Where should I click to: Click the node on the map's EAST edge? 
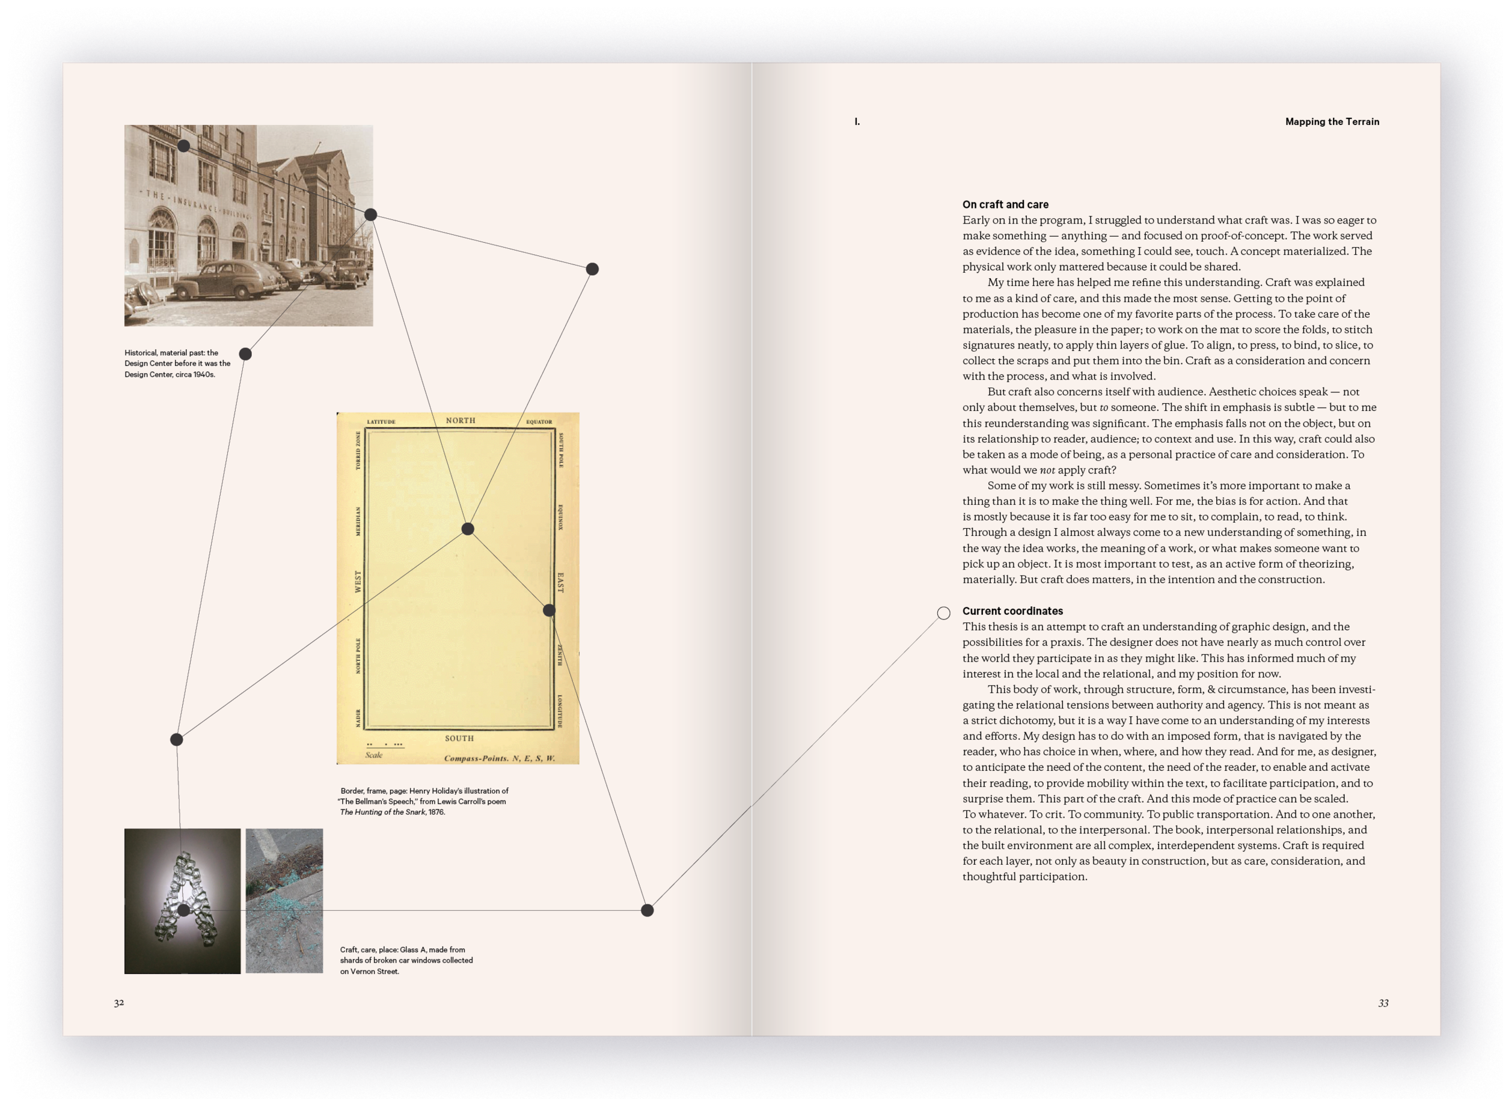(x=549, y=610)
